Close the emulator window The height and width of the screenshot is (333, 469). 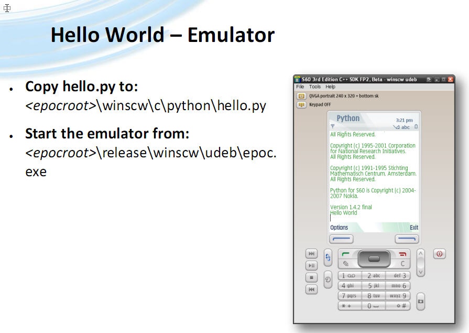pos(451,79)
